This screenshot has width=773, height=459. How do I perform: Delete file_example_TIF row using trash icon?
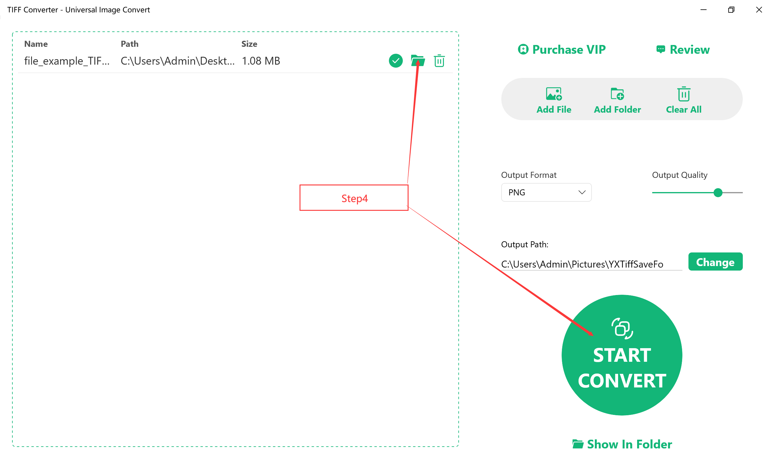tap(439, 61)
